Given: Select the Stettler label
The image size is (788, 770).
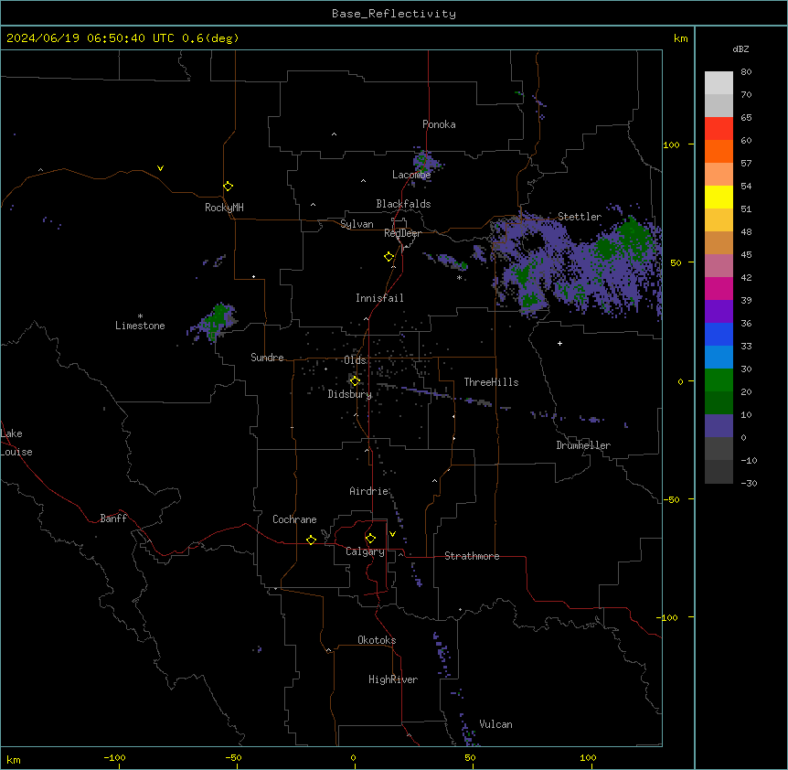Looking at the screenshot, I should point(580,217).
